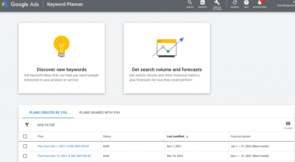Click the Nov 10, 2021 last modified cell
Viewport: 295px width, 162px height.
click(175, 156)
